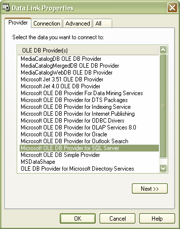This screenshot has width=180, height=229.
Task: Click the scroll up arrow in provider list
Action: click(x=163, y=50)
